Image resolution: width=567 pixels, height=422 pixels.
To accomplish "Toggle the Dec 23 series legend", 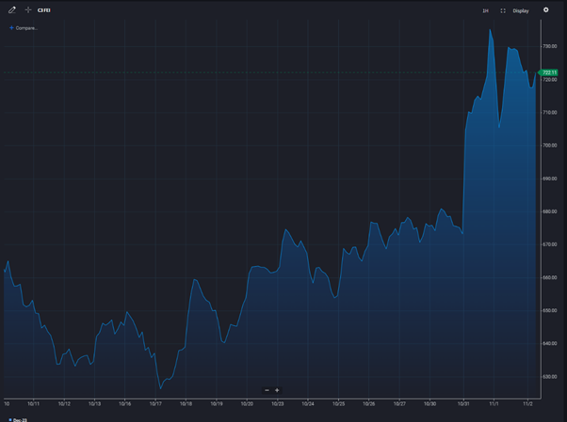I will (x=18, y=419).
